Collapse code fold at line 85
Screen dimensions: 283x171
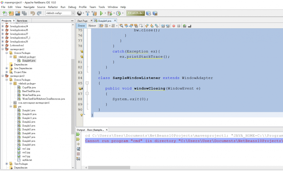click(x=87, y=83)
